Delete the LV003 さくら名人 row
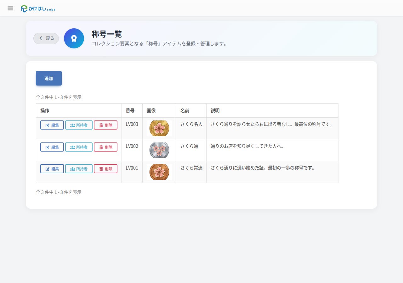The height and width of the screenshot is (283, 403). point(105,125)
